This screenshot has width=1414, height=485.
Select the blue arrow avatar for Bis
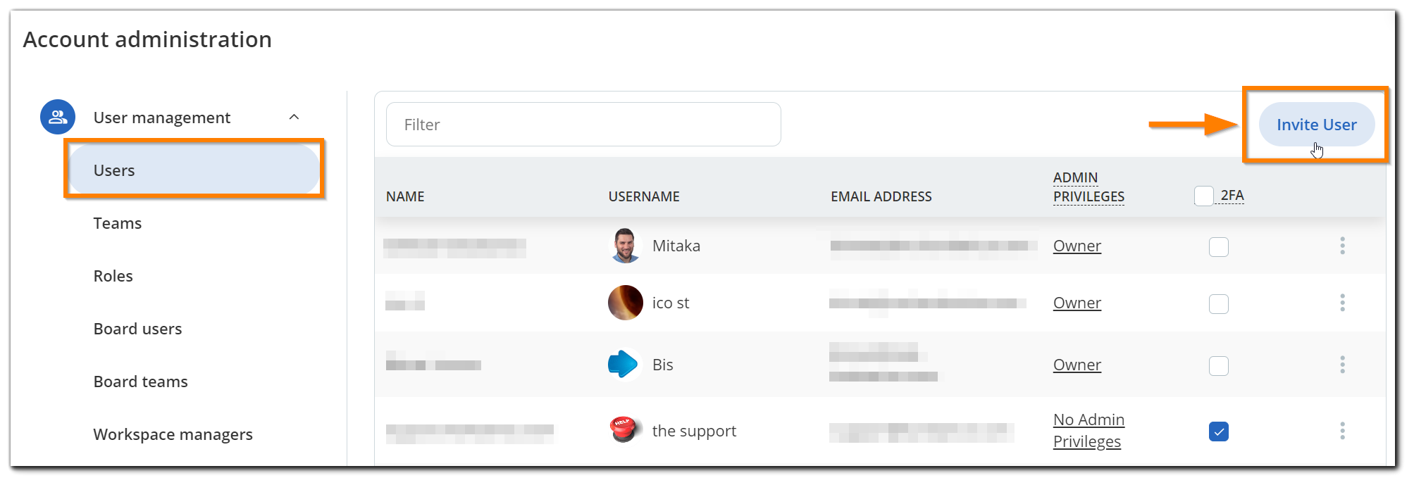624,364
